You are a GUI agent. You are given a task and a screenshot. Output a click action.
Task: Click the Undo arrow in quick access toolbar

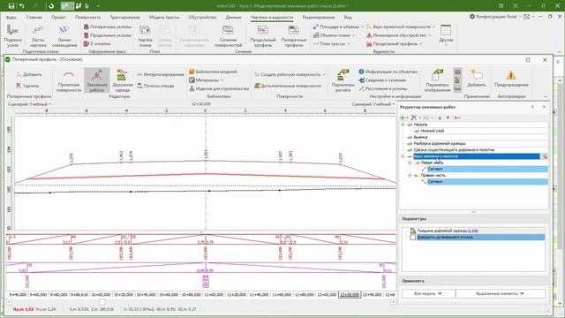[22, 6]
